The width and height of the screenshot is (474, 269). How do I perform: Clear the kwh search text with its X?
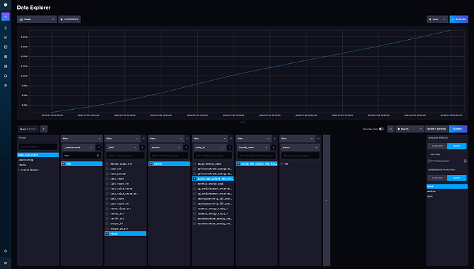click(98, 156)
